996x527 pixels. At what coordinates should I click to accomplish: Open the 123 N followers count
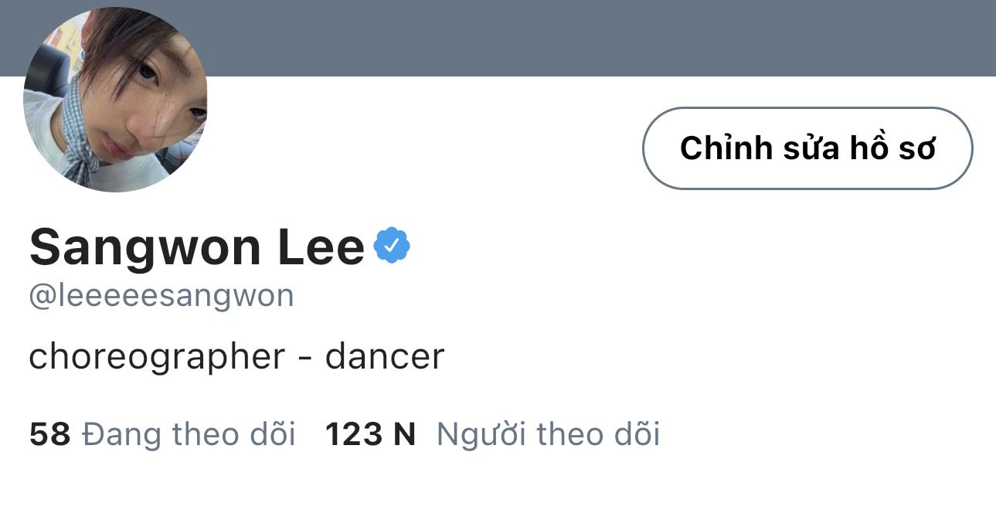(x=370, y=434)
